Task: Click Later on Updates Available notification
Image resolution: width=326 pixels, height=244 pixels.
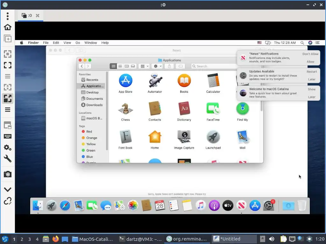Action: 312,79
